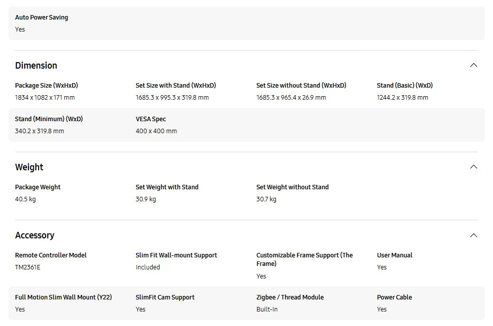Select the 30.9 kg weight value
This screenshot has height=326, width=493.
coord(146,199)
